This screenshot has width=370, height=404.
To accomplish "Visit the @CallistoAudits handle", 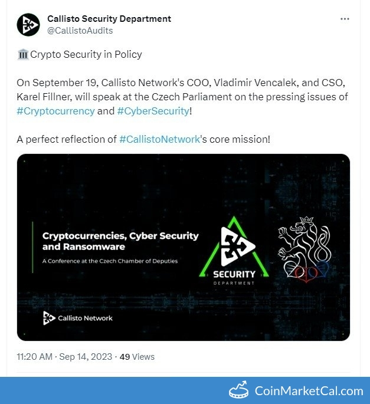I will click(x=80, y=30).
